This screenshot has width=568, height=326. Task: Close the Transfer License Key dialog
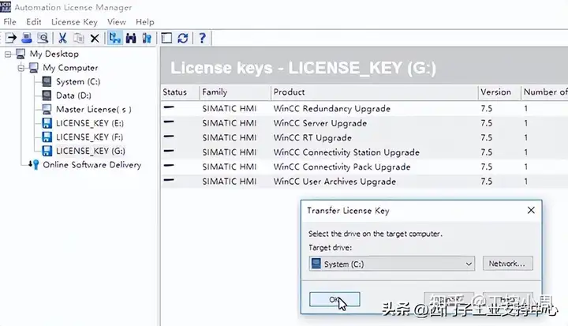click(x=531, y=210)
